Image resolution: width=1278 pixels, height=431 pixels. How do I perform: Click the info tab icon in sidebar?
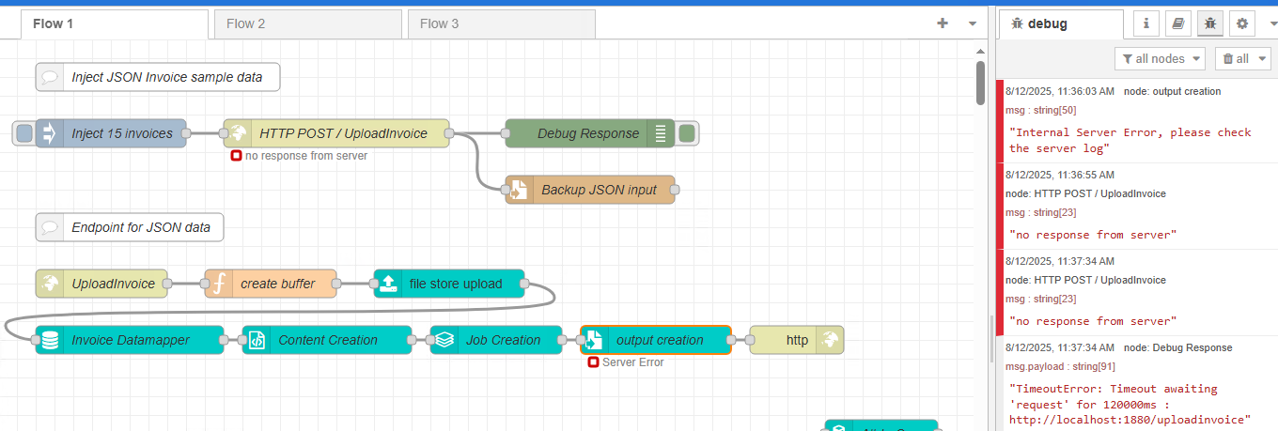pos(1146,24)
